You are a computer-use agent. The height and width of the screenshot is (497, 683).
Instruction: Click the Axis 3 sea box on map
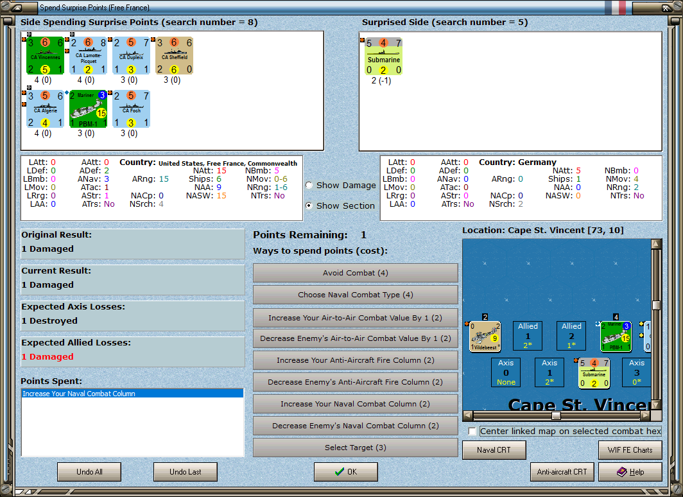point(636,372)
